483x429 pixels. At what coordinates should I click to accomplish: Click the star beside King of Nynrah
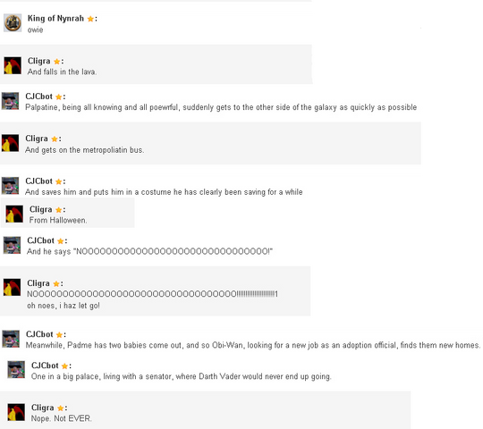click(x=90, y=19)
